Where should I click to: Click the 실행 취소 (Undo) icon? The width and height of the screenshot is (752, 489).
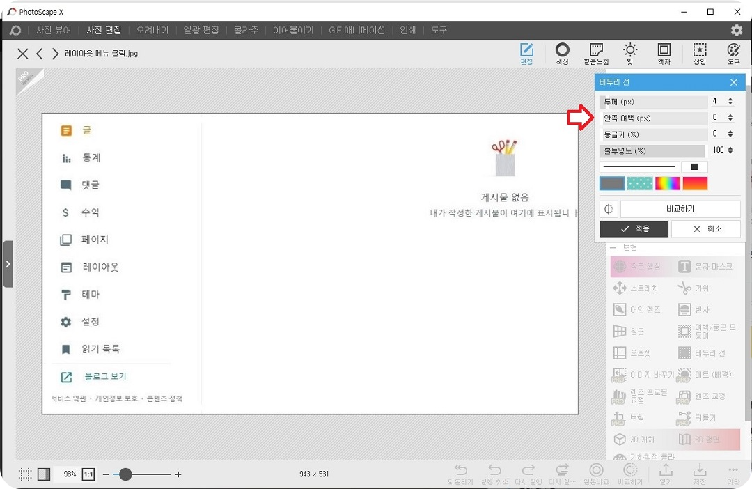[494, 474]
